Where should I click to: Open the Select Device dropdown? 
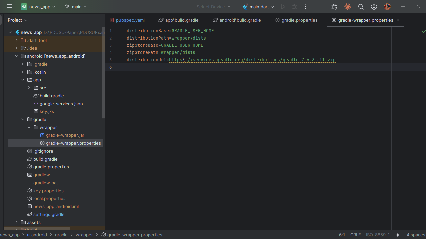coord(213,7)
